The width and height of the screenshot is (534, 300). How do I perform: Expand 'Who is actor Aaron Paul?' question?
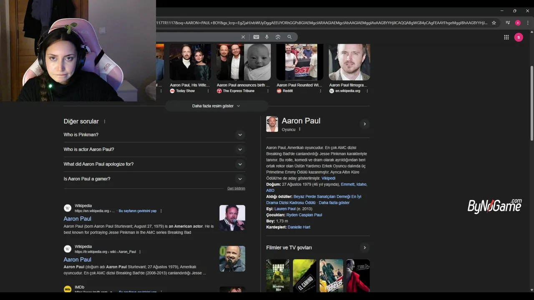click(154, 150)
